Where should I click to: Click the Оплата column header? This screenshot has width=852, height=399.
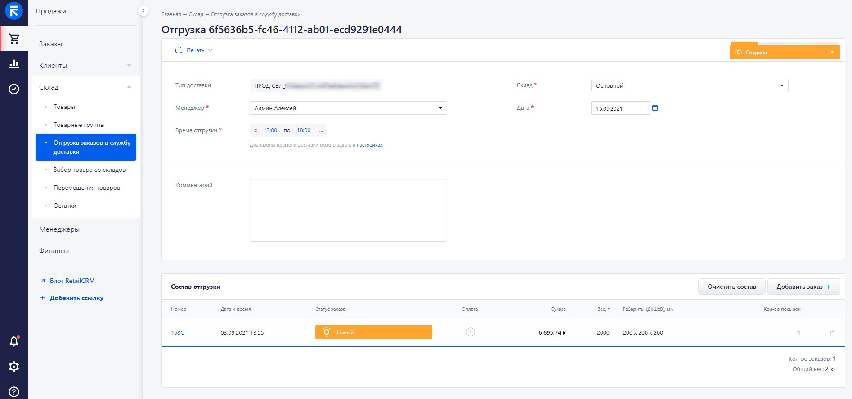(x=470, y=309)
